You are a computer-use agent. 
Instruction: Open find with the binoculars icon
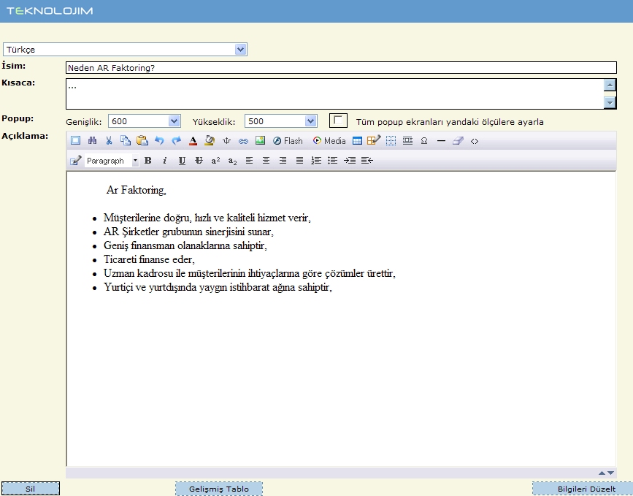pyautogui.click(x=92, y=140)
